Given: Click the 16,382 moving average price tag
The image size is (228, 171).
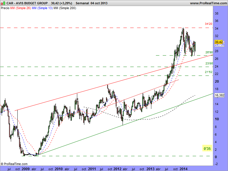Looking at the screenshot, I should point(219,95).
